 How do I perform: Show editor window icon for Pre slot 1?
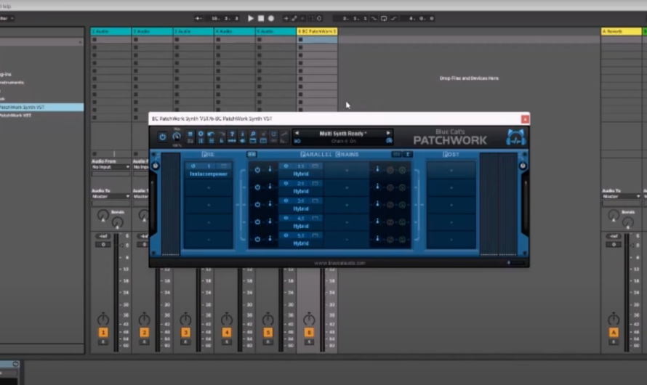point(224,166)
